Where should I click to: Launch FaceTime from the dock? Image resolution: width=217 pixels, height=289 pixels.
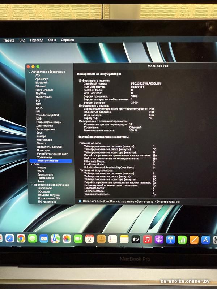pos(78,239)
